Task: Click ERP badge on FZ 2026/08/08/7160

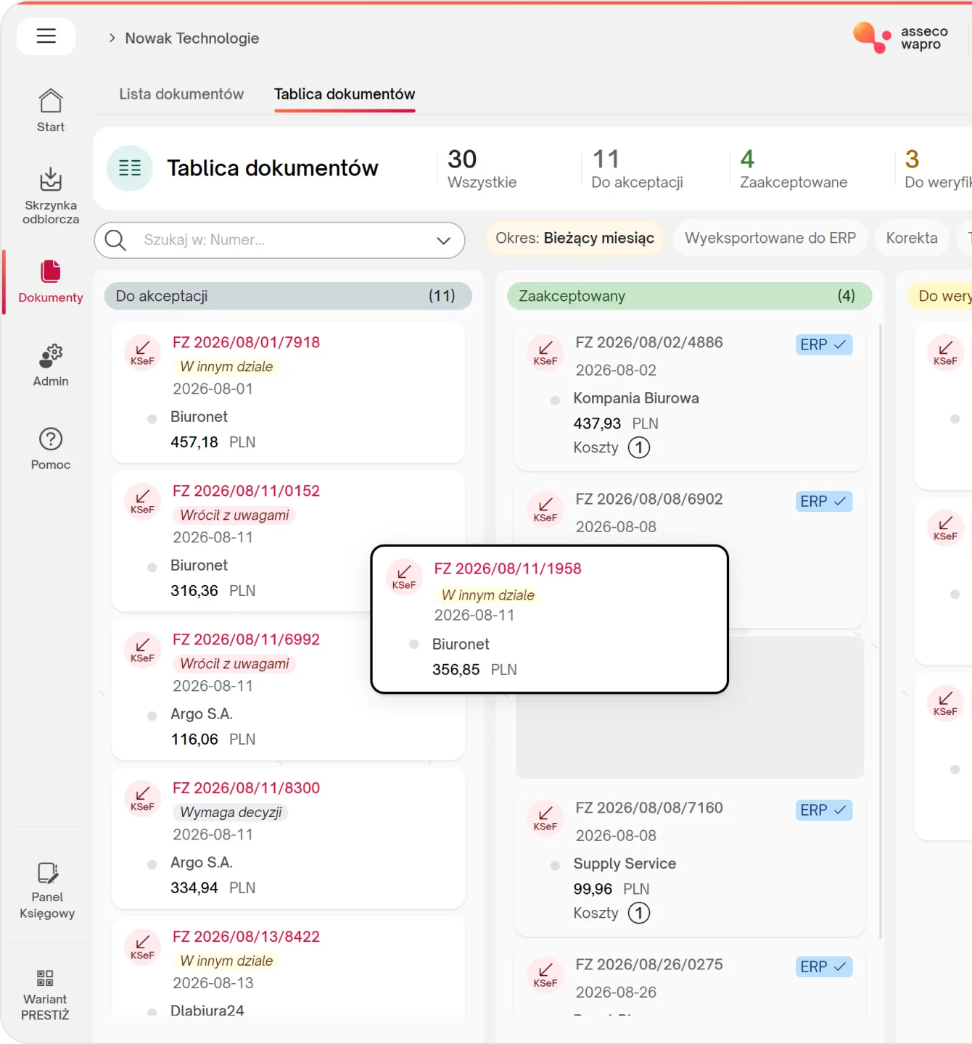Action: coord(823,811)
